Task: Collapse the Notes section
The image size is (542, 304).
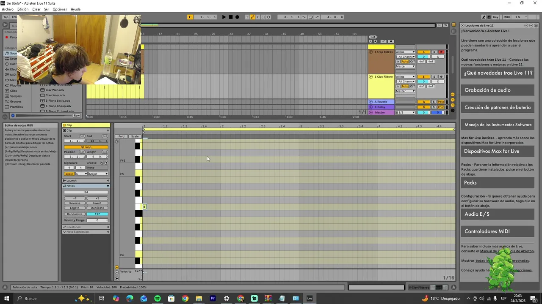Action: click(86, 186)
